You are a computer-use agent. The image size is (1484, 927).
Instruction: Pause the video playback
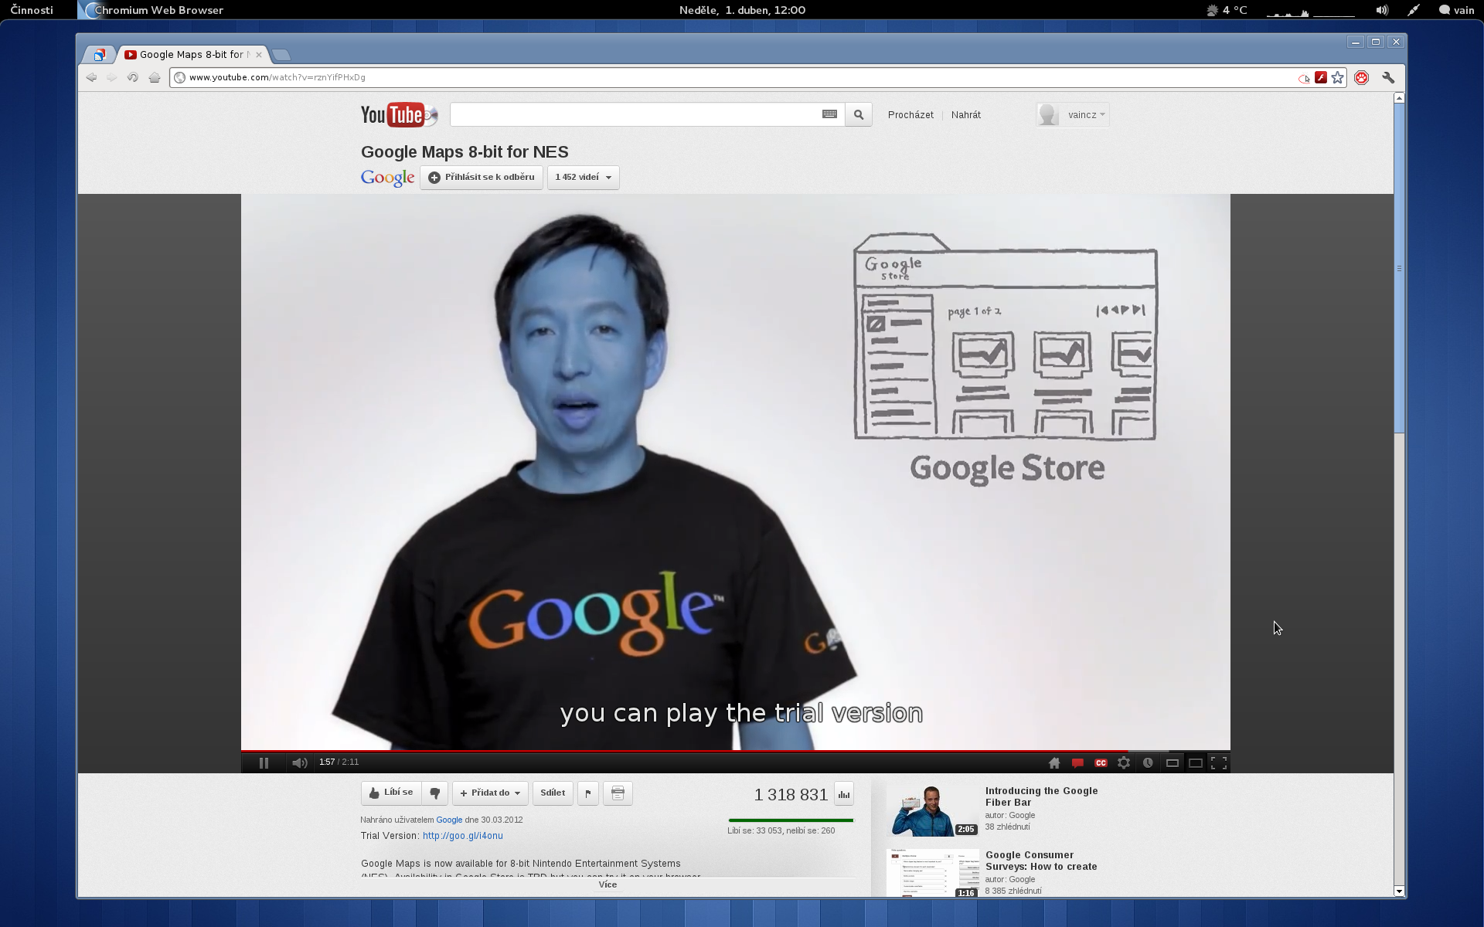pyautogui.click(x=264, y=762)
